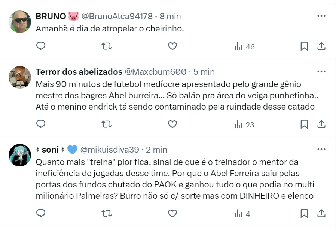This screenshot has width=336, height=231.
Task: Reply to Terror dos abelizados' tweet
Action: (41, 124)
